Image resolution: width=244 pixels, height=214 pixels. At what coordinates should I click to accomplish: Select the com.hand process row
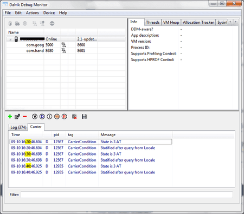[66, 51]
